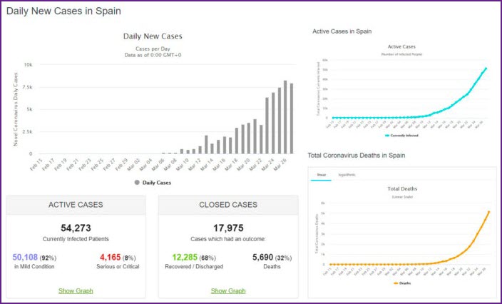Click the last point on the Active Cases curve
Screen dimensions: 502x304
coord(486,69)
